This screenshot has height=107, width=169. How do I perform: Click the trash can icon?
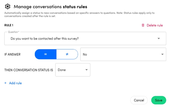[x=143, y=25]
